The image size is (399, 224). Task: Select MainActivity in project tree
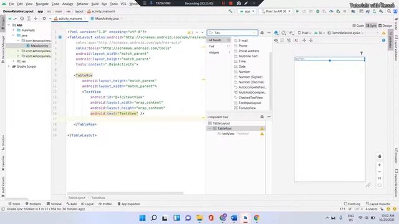click(x=39, y=45)
